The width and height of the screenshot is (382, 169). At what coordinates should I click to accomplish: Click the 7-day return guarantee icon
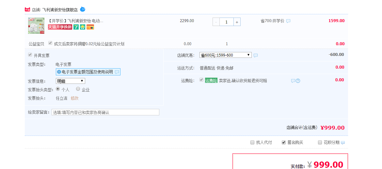tap(76, 27)
